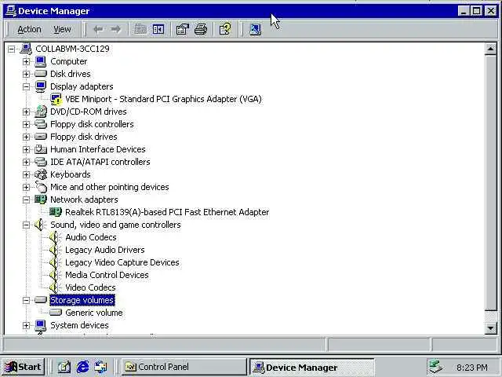Click the Display adapters monitor icon
Image resolution: width=502 pixels, height=377 pixels.
(x=41, y=86)
